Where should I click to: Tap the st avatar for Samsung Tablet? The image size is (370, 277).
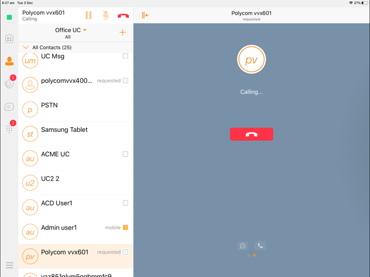tap(30, 134)
